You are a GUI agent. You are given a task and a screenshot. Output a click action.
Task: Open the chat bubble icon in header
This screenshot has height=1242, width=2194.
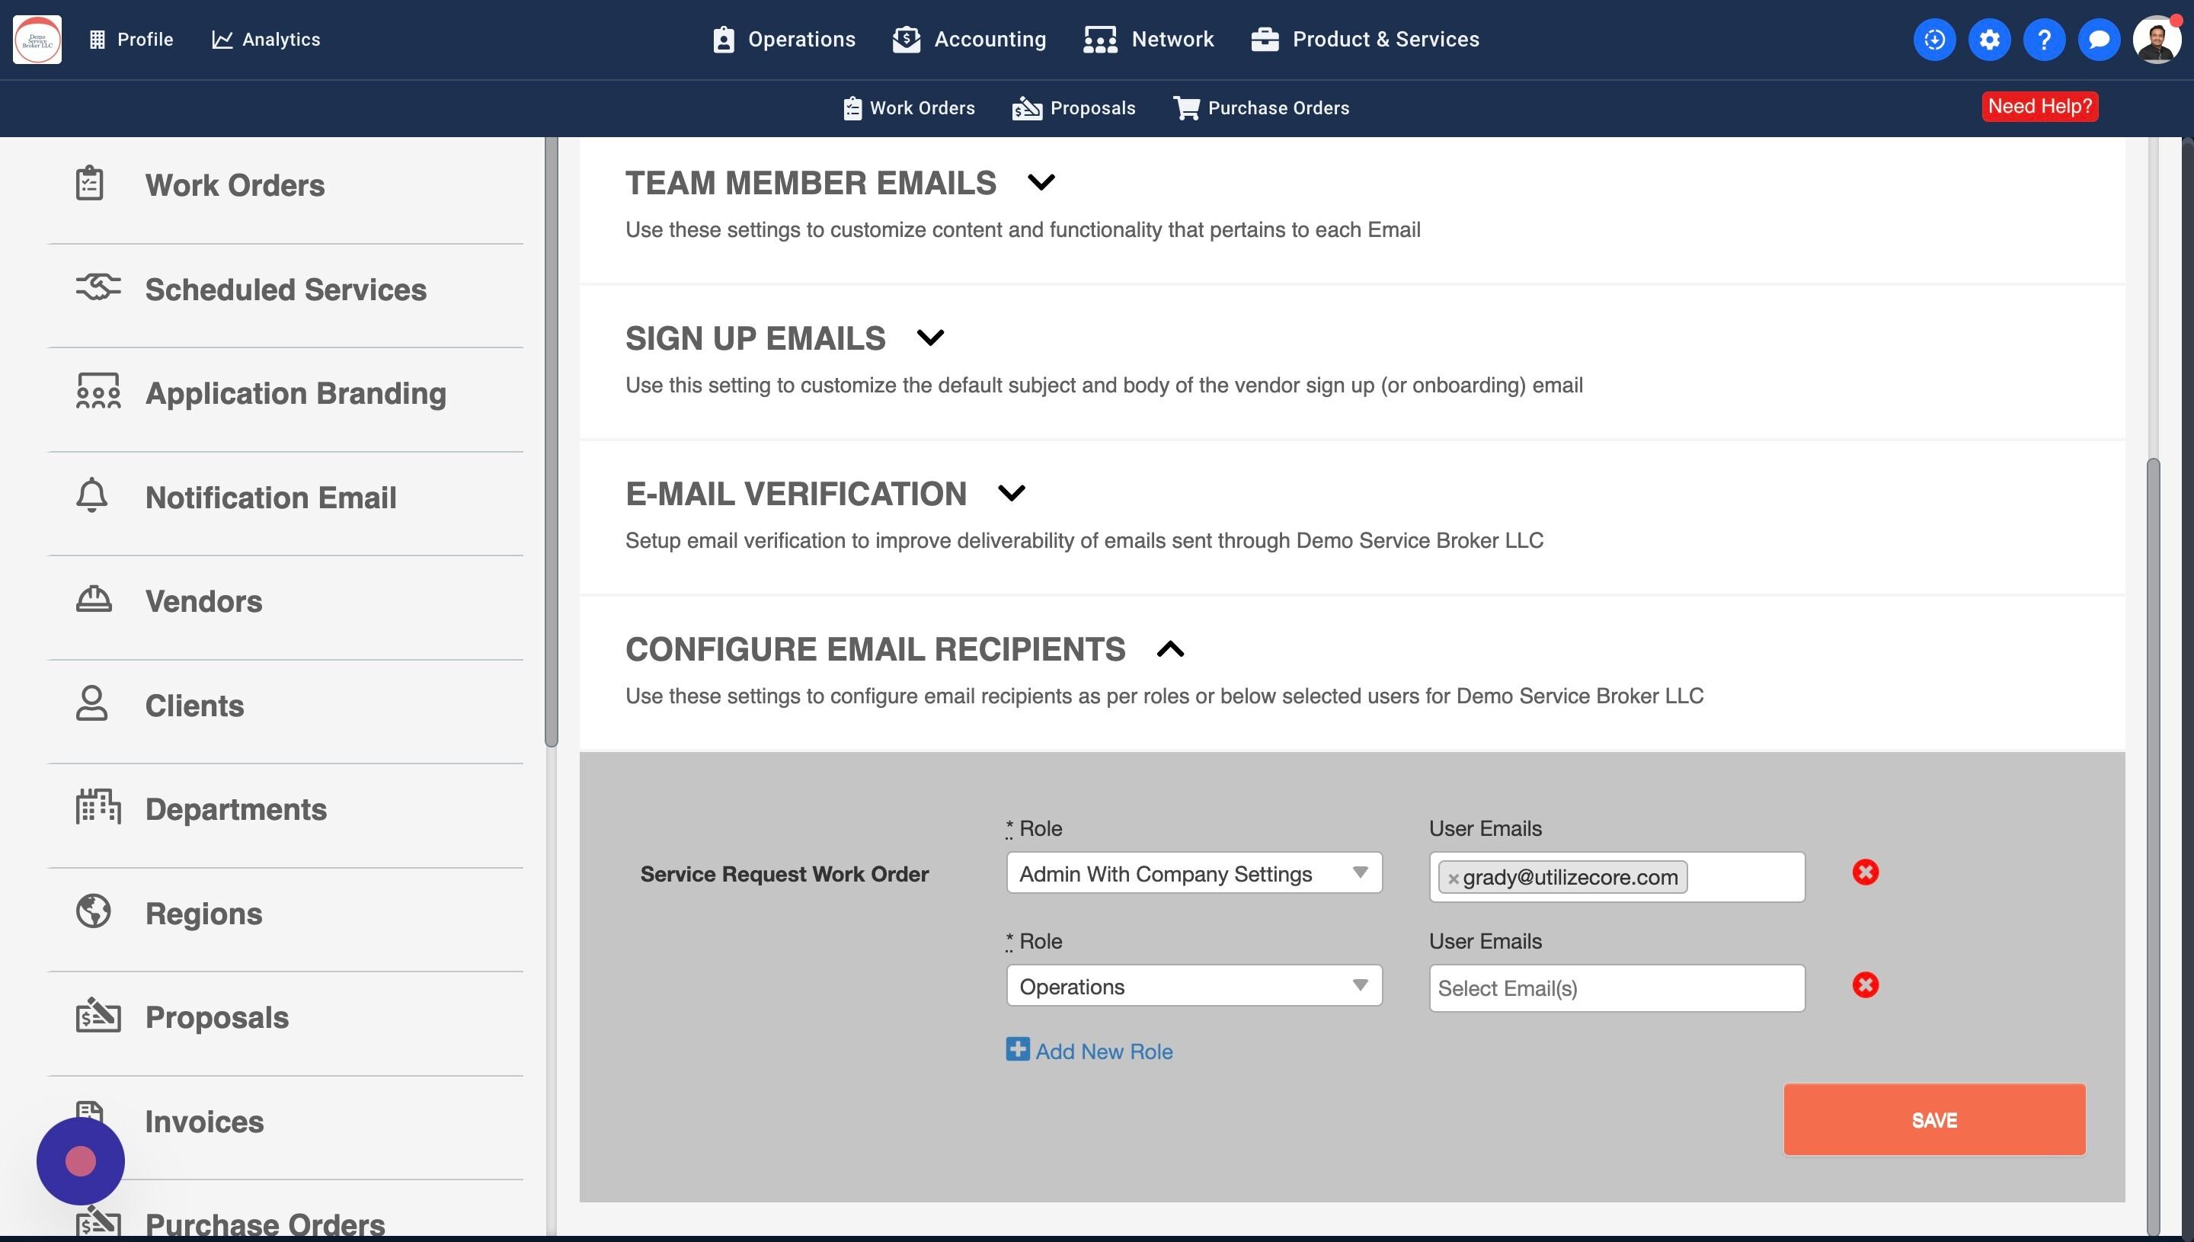point(2099,39)
